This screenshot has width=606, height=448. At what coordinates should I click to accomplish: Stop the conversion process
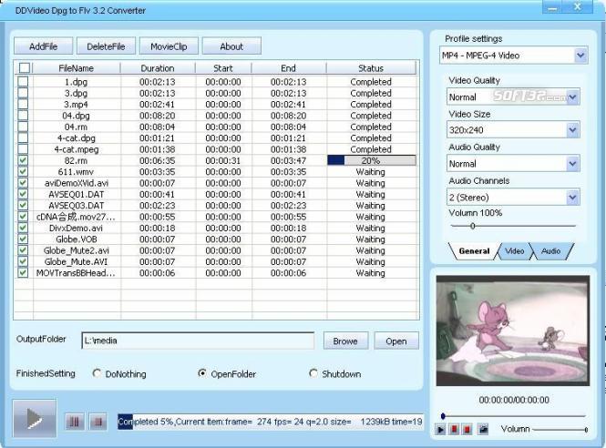click(x=98, y=422)
